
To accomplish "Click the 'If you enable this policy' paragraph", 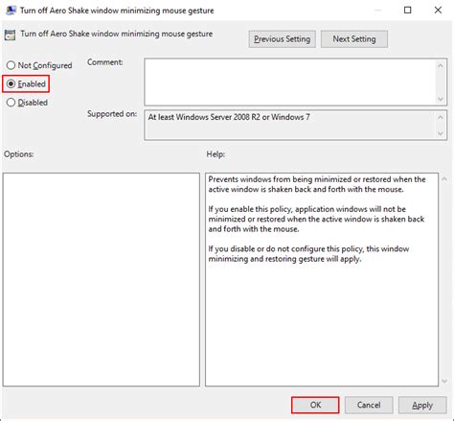I will [316, 219].
